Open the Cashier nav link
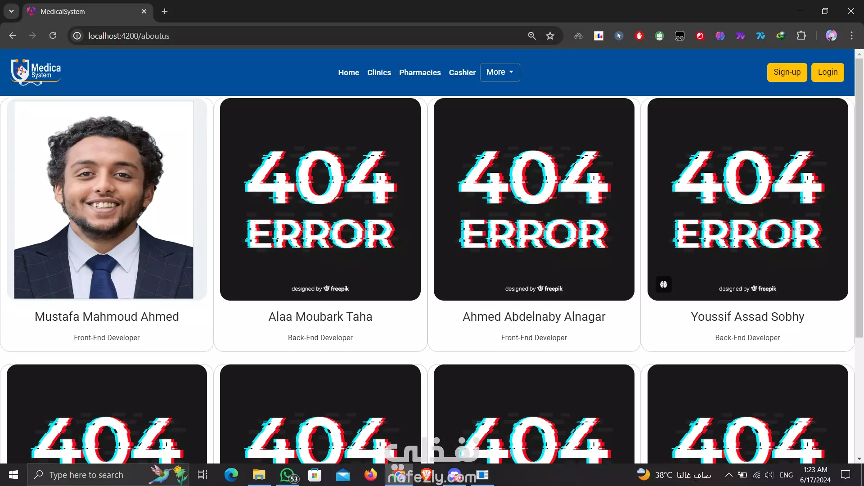Image resolution: width=864 pixels, height=486 pixels. pyautogui.click(x=462, y=72)
